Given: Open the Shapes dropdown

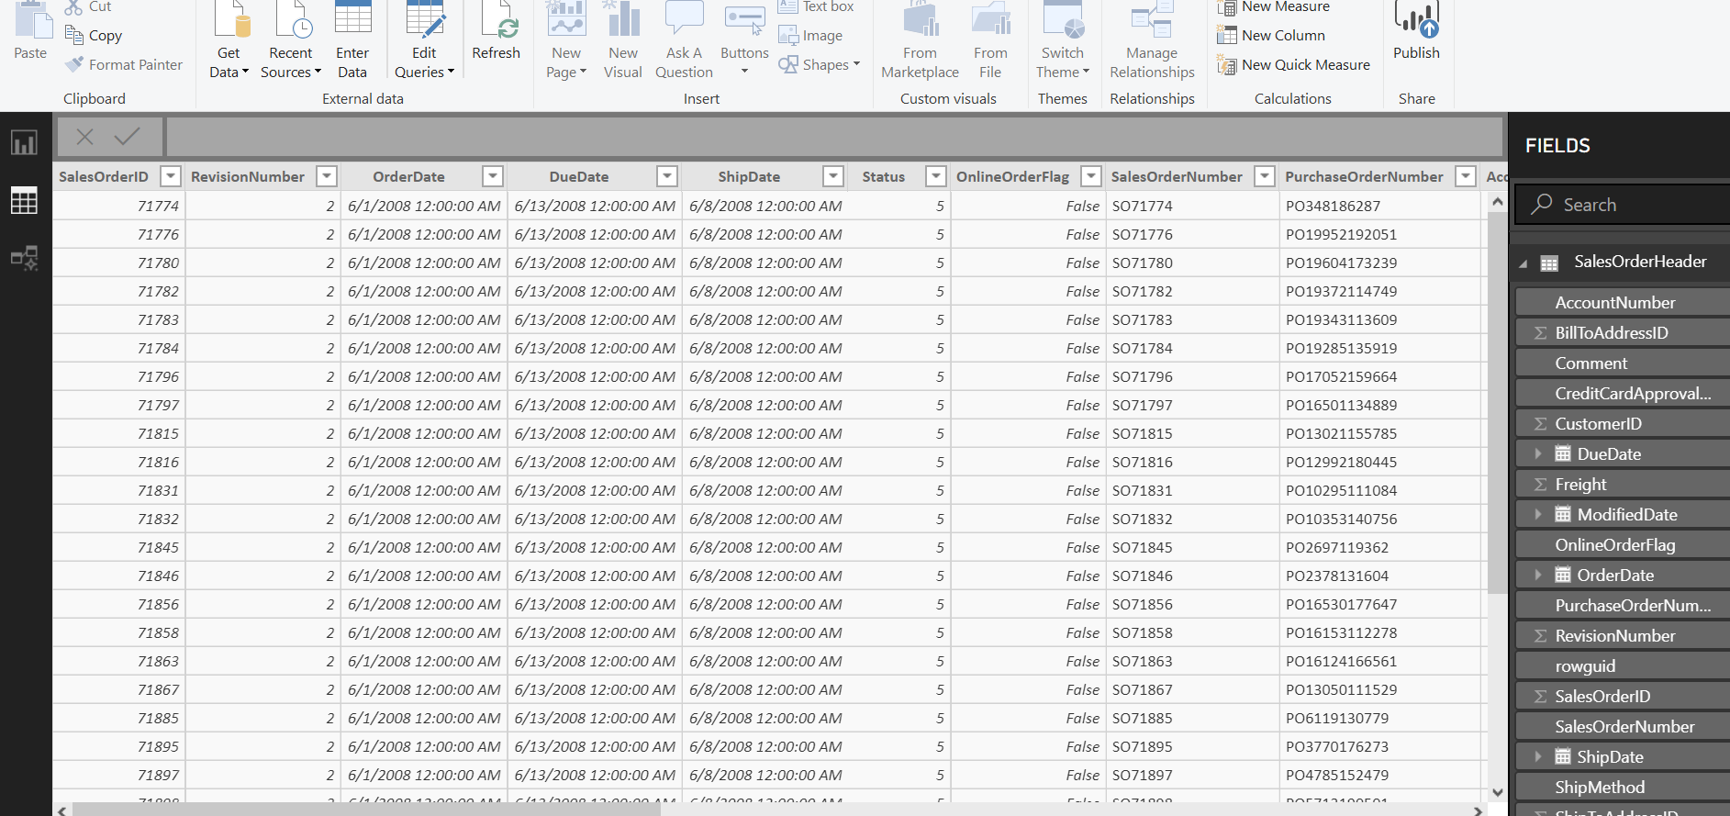Looking at the screenshot, I should pos(820,65).
